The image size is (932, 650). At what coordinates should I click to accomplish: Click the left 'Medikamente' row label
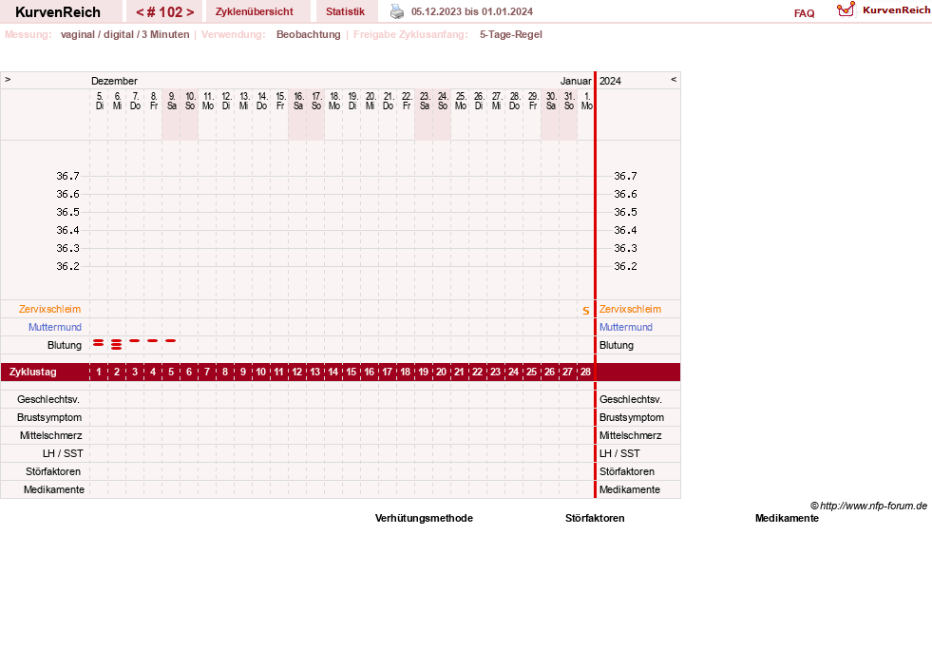point(54,490)
